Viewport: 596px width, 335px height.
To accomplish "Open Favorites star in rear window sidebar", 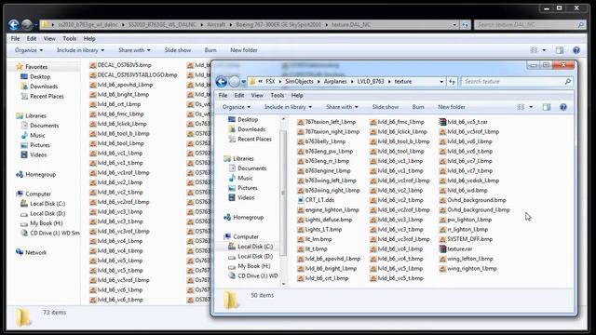I will click(20, 67).
